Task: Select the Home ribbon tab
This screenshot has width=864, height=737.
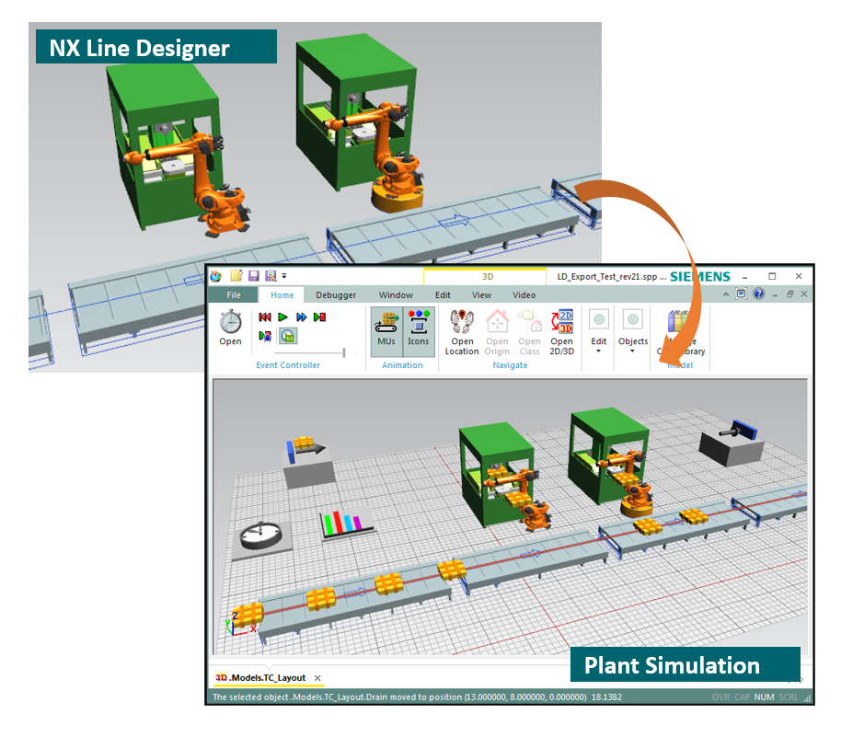Action: pyautogui.click(x=282, y=295)
